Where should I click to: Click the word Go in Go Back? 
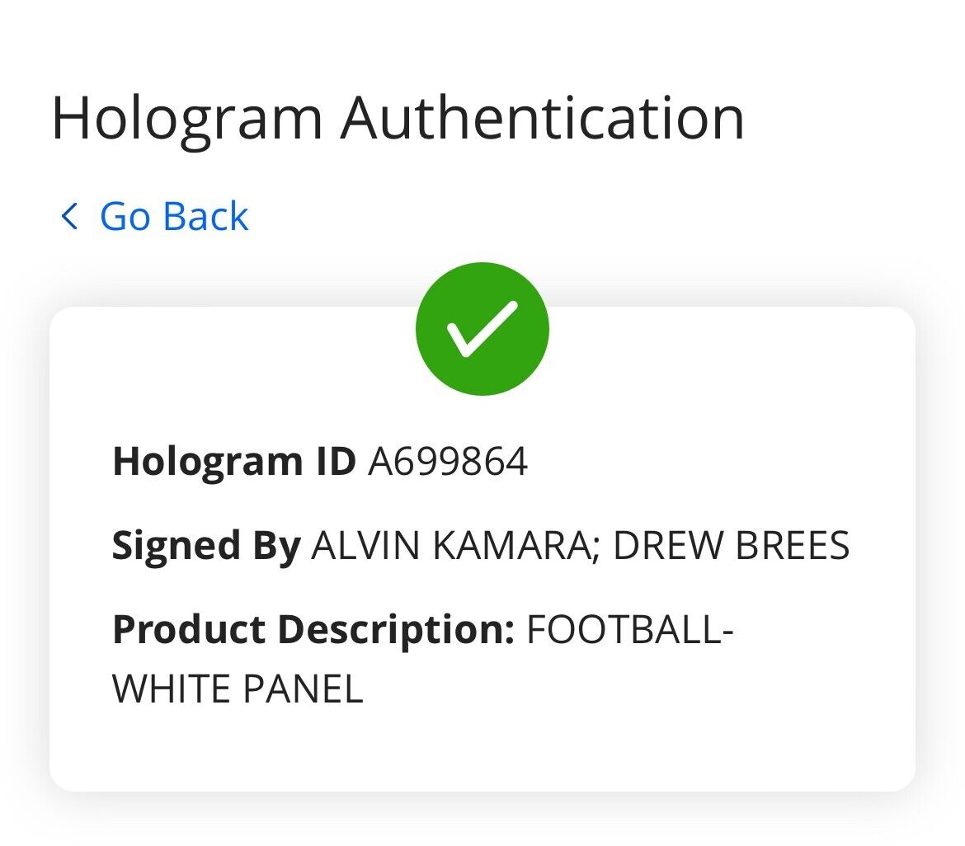tap(124, 216)
